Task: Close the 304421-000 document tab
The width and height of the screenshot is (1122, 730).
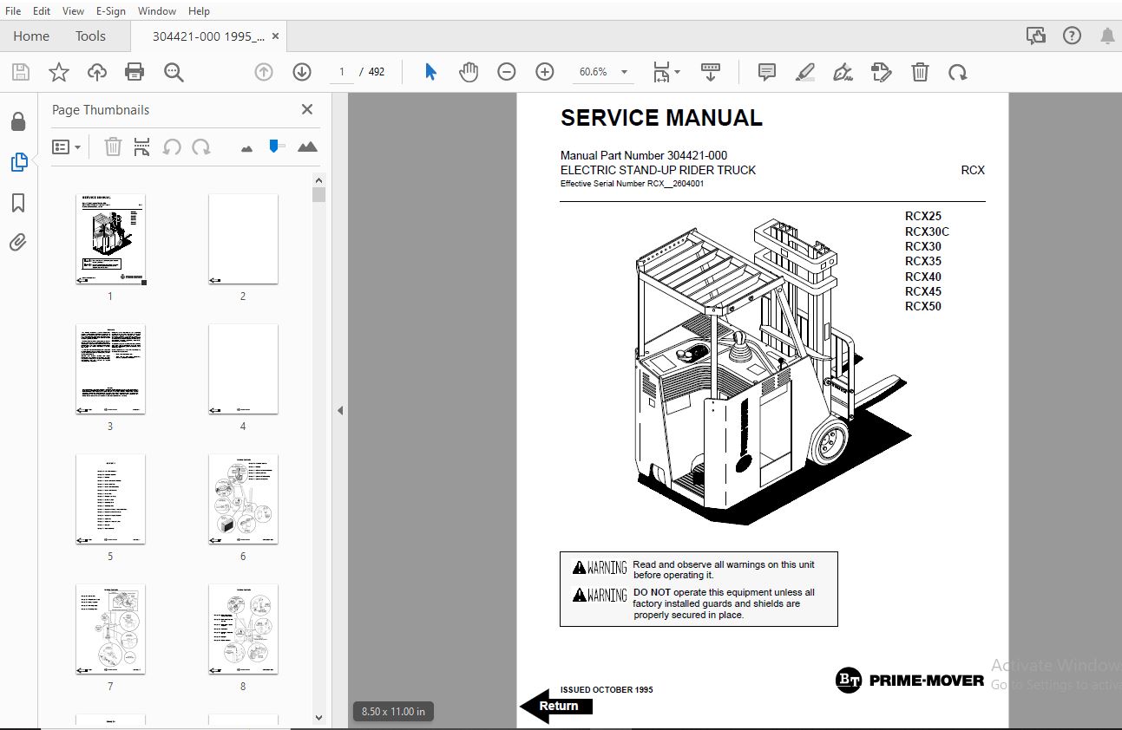Action: pyautogui.click(x=276, y=36)
